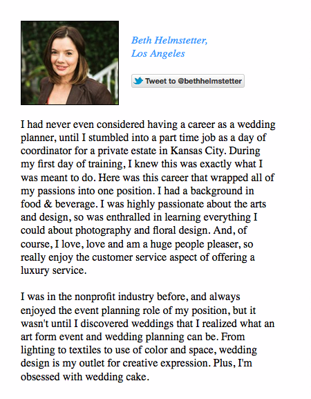Open the Beth Helmstetter name link
This screenshot has height=399, width=311.
169,41
